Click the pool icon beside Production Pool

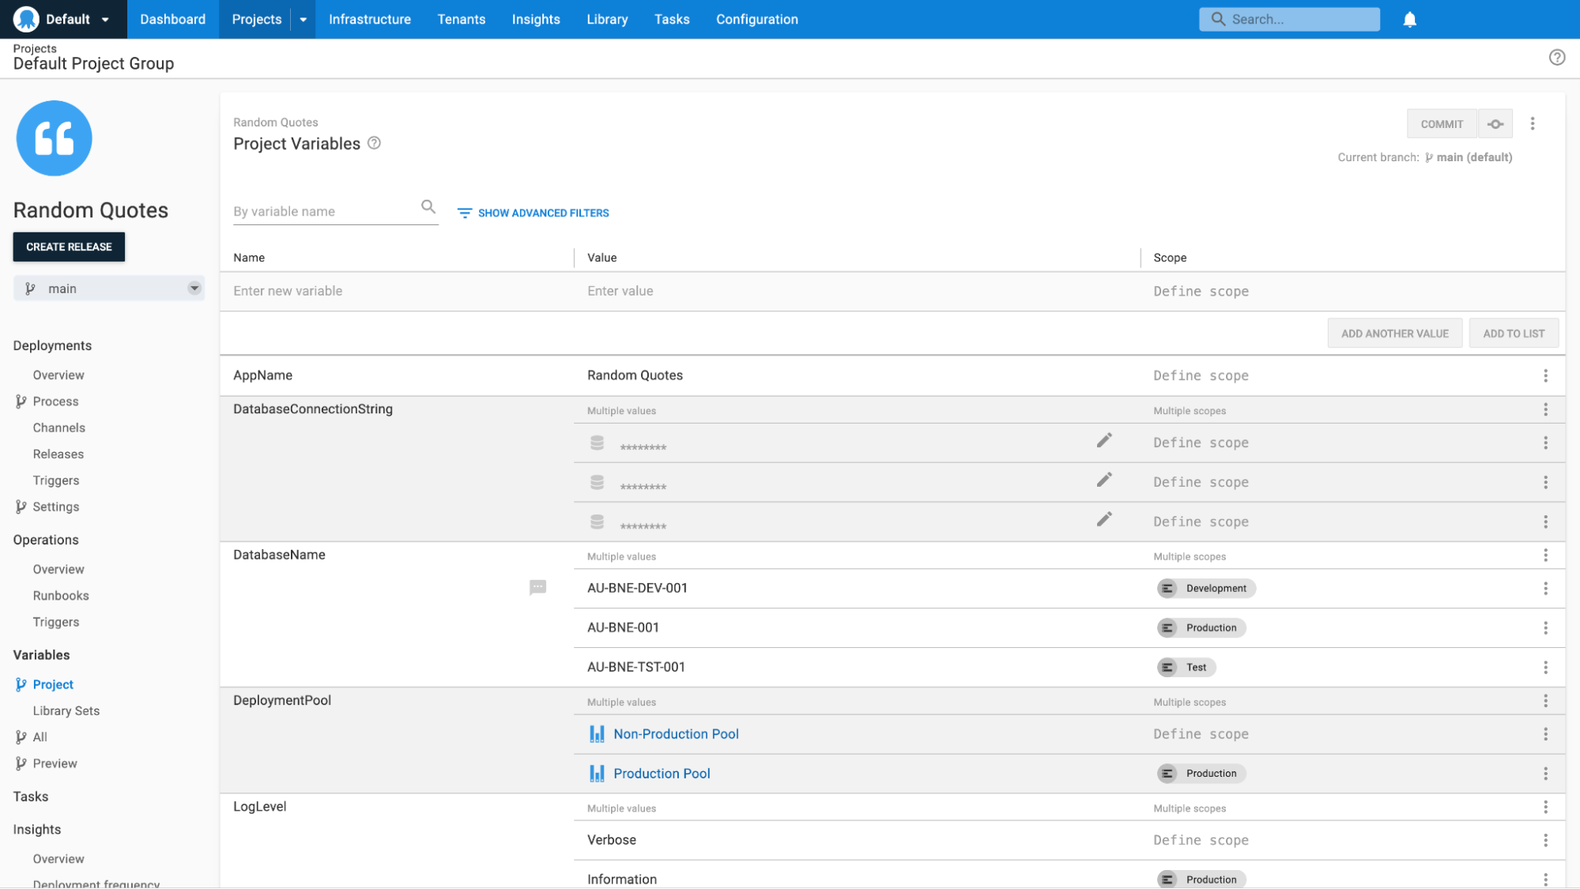pos(598,773)
